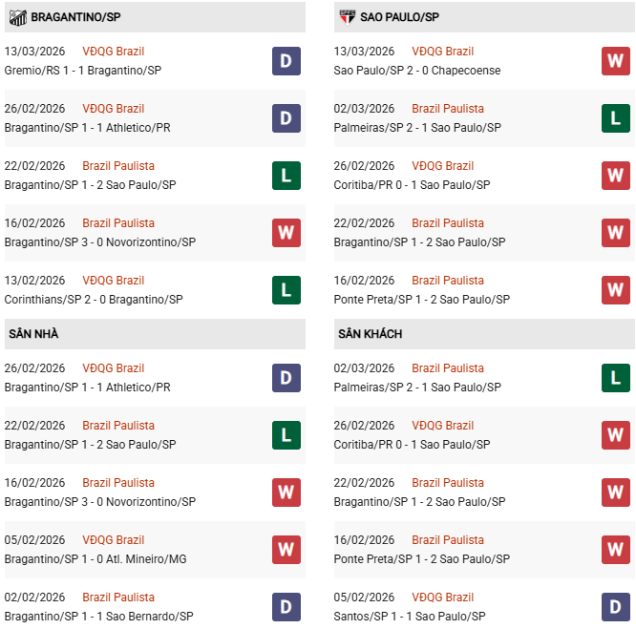Click the BRAGANTINO/SP section header
636x629 pixels.
click(75, 17)
